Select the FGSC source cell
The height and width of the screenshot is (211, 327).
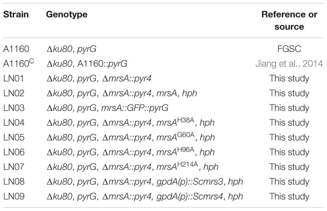point(289,49)
